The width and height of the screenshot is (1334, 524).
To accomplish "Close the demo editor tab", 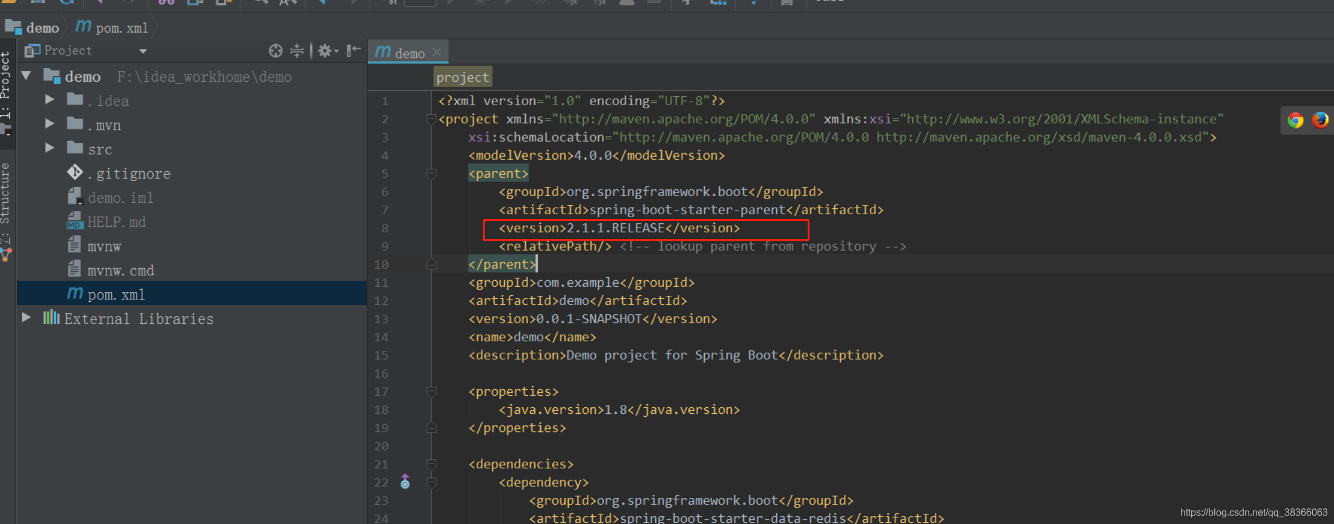I will click(437, 53).
